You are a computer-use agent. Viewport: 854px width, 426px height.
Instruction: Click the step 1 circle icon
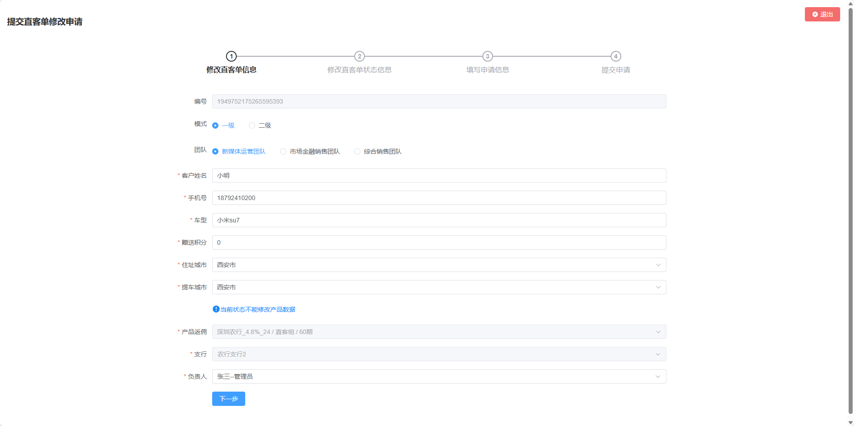[231, 56]
